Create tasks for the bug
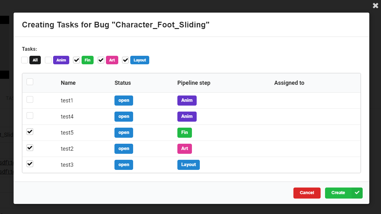The height and width of the screenshot is (214, 381). (x=338, y=193)
